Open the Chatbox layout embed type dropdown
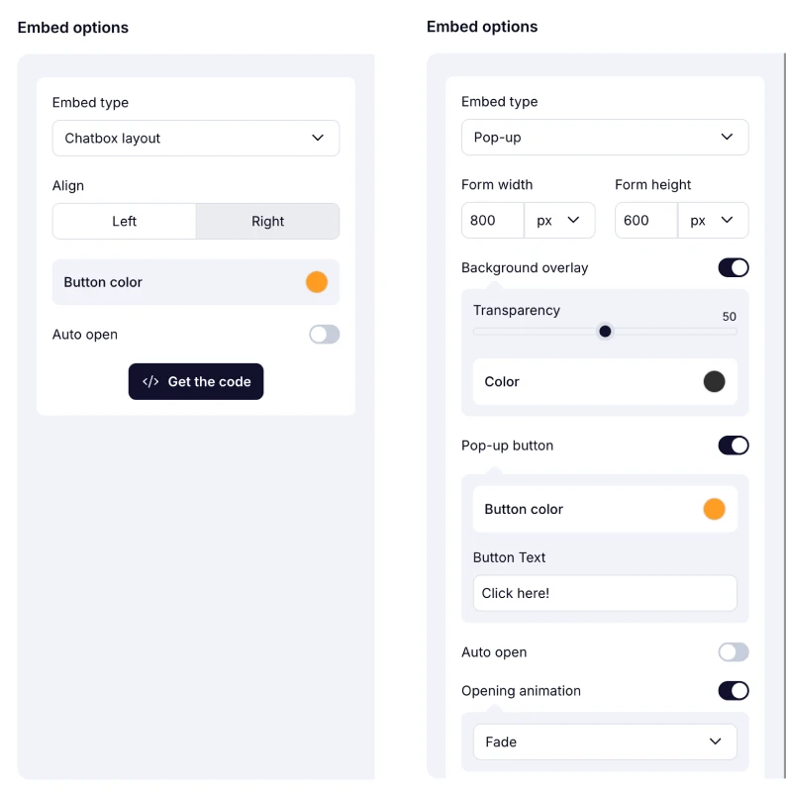 click(x=196, y=138)
